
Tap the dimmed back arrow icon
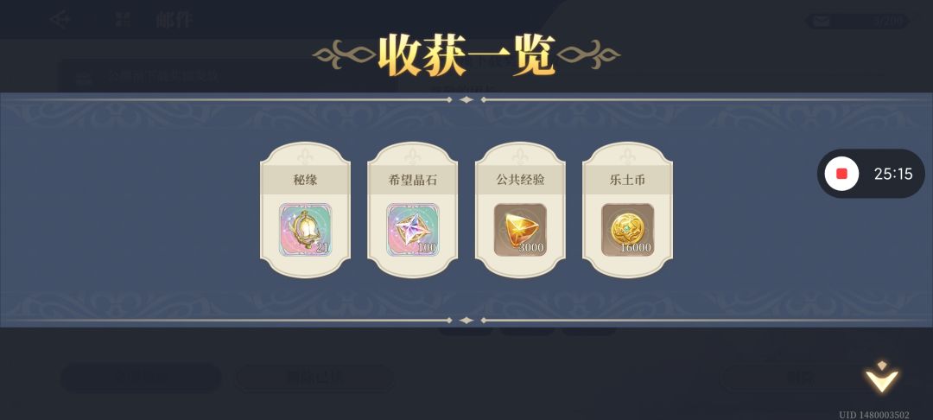(x=60, y=20)
